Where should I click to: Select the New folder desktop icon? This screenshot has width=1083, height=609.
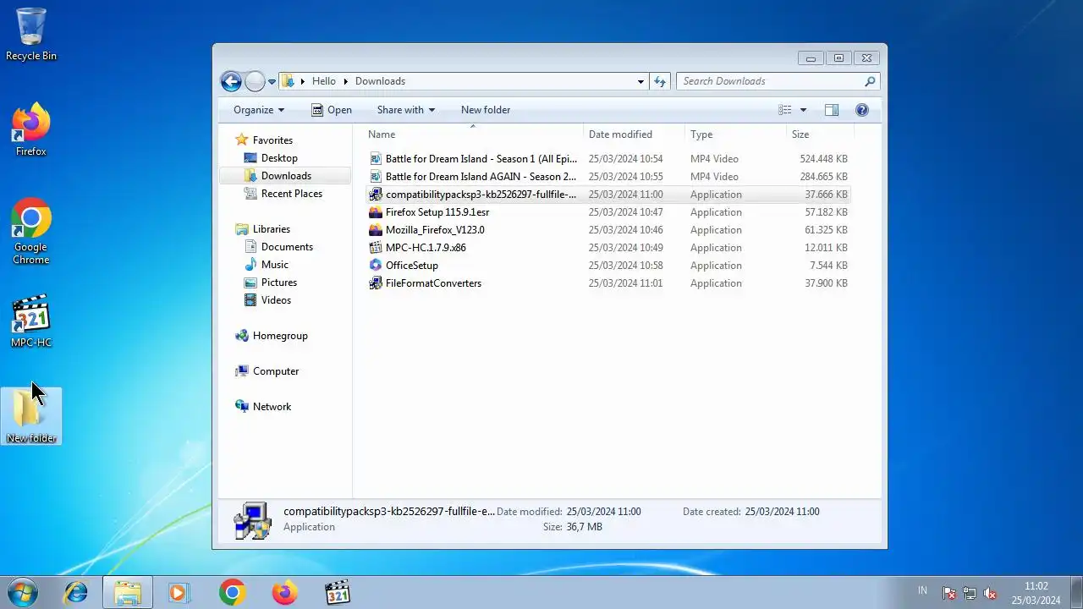point(31,416)
